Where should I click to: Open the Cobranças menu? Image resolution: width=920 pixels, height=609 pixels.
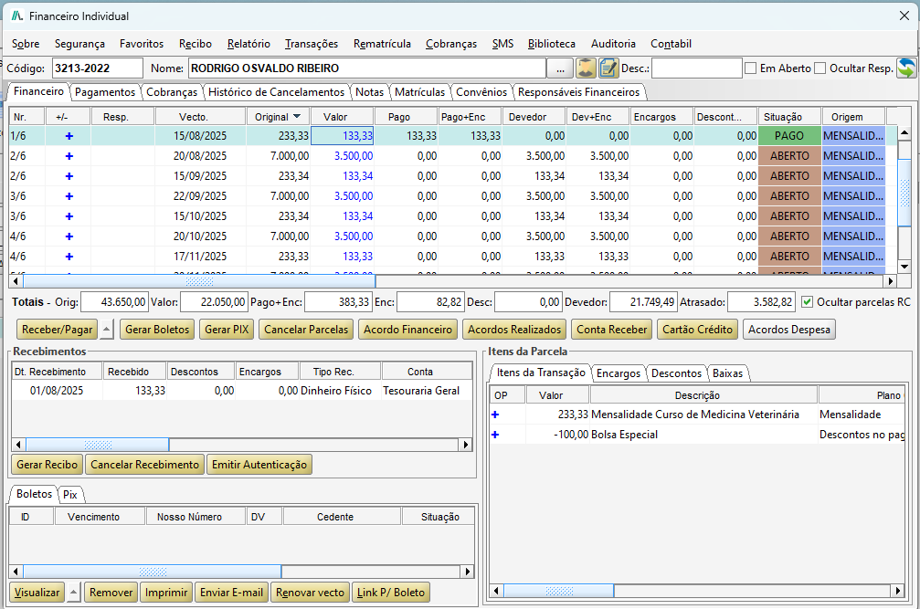pos(451,44)
